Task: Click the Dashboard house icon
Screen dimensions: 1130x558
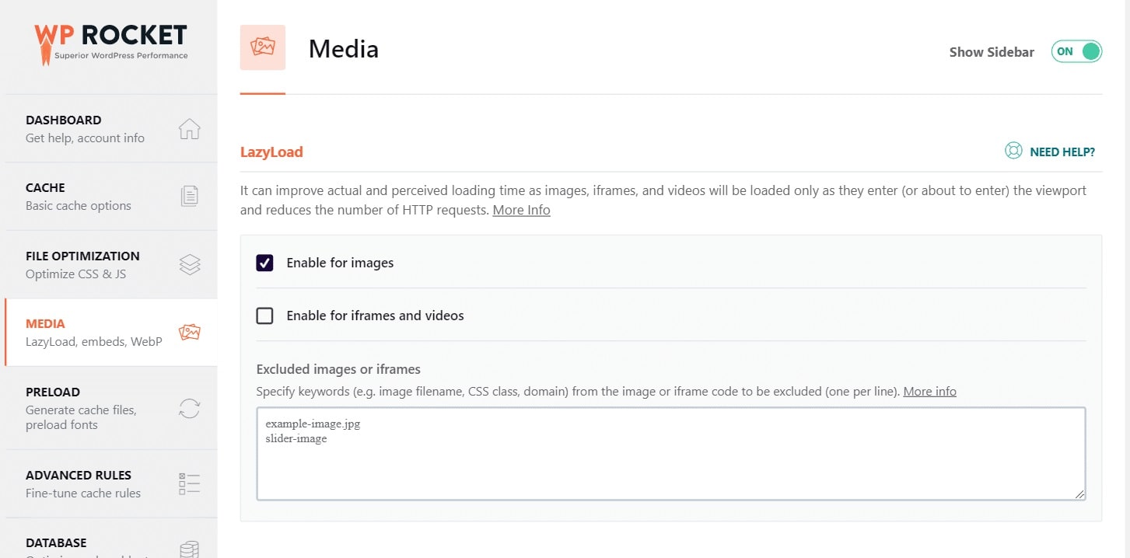Action: [190, 129]
